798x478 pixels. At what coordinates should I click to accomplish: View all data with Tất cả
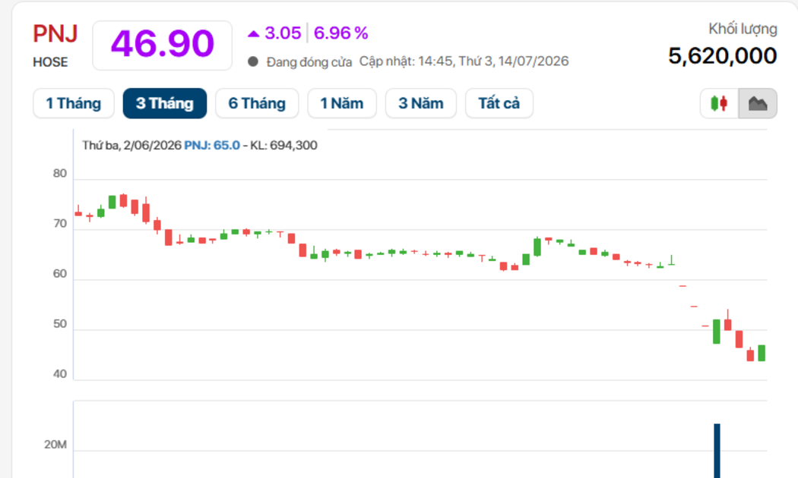point(499,103)
